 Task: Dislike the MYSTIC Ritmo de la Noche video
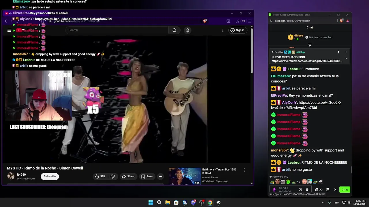click(113, 177)
